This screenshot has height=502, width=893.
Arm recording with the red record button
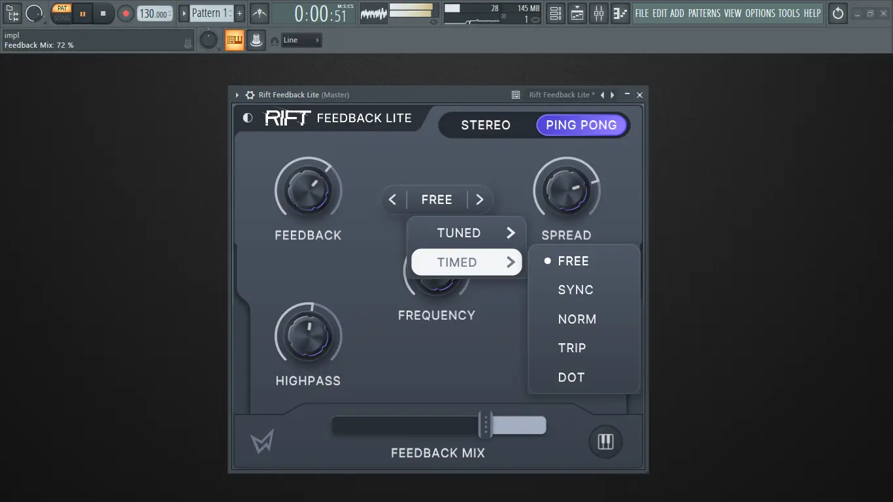coord(126,13)
